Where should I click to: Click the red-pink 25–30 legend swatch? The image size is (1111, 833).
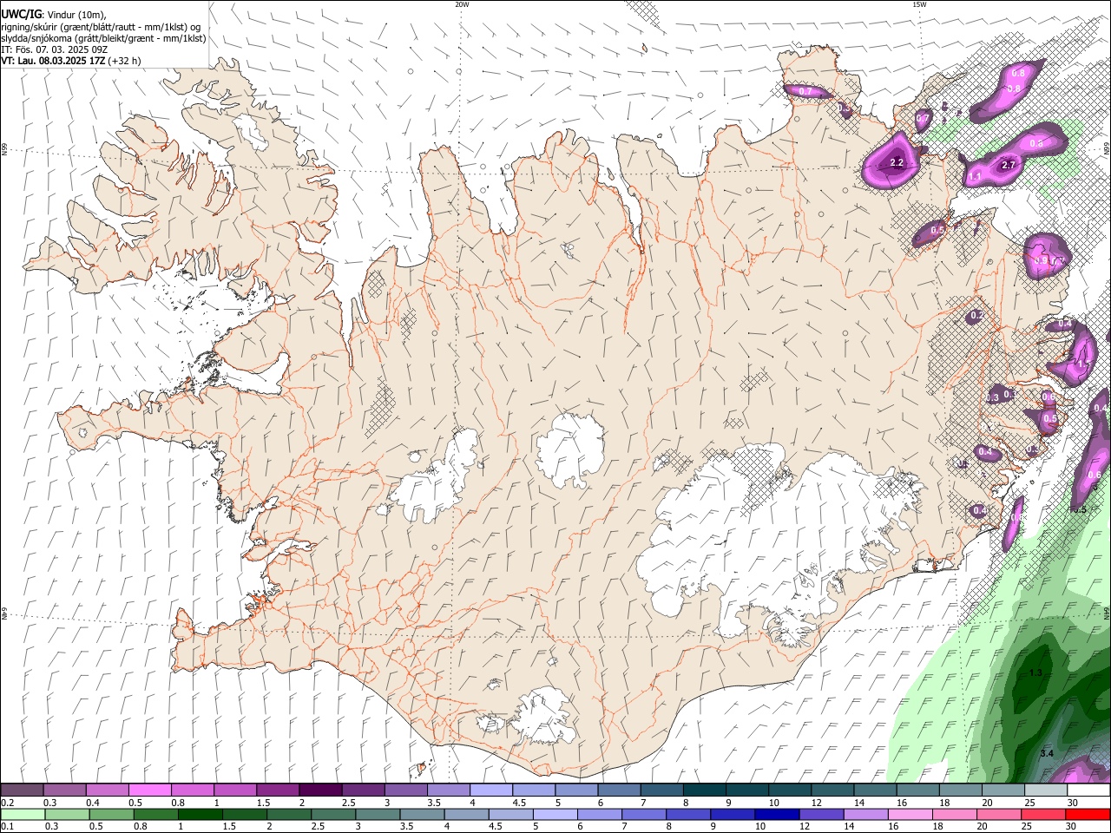(x=1043, y=814)
